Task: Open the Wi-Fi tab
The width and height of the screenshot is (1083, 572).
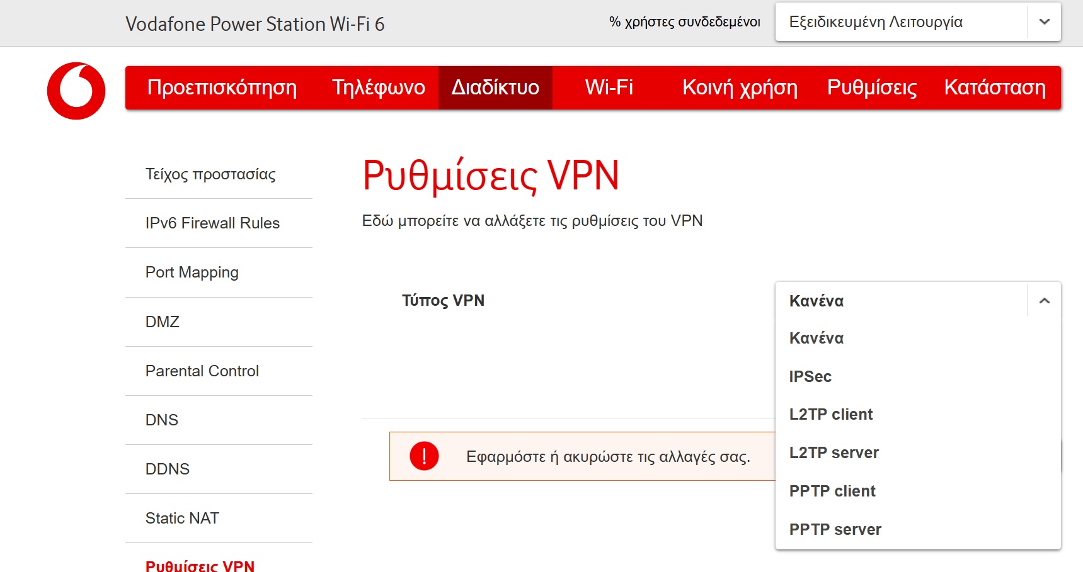Action: coord(609,87)
